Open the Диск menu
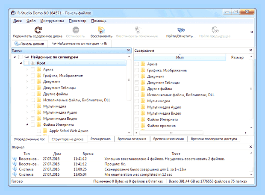This screenshot has height=195, width=265. click(18, 21)
